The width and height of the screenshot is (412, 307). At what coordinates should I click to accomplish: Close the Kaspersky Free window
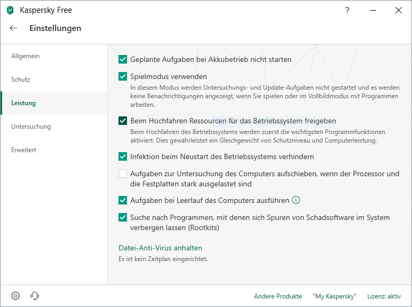click(x=398, y=10)
